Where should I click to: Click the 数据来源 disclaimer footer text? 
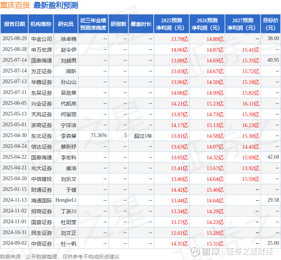(x=59, y=257)
